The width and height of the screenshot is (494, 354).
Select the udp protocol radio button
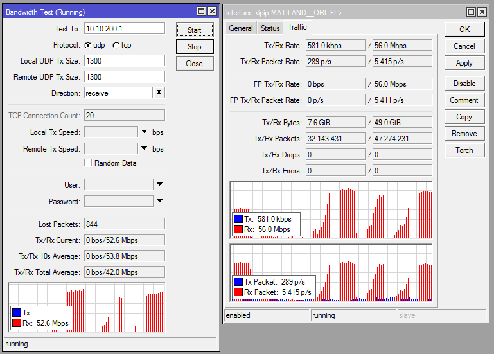tap(88, 46)
